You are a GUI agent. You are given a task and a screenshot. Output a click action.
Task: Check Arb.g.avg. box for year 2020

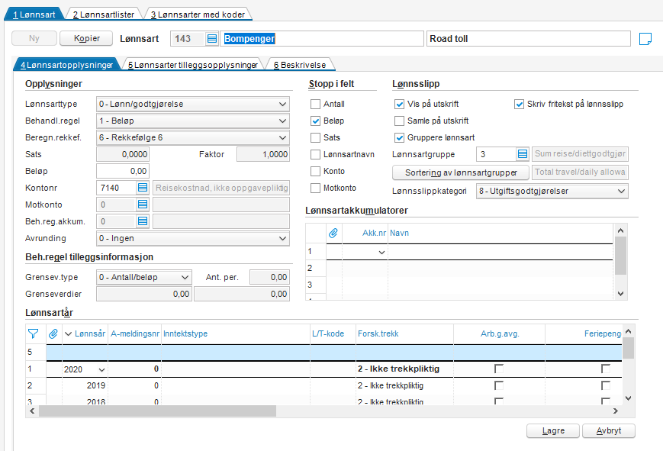pyautogui.click(x=499, y=369)
